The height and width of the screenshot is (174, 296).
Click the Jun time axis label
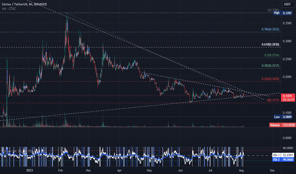pos(180,171)
